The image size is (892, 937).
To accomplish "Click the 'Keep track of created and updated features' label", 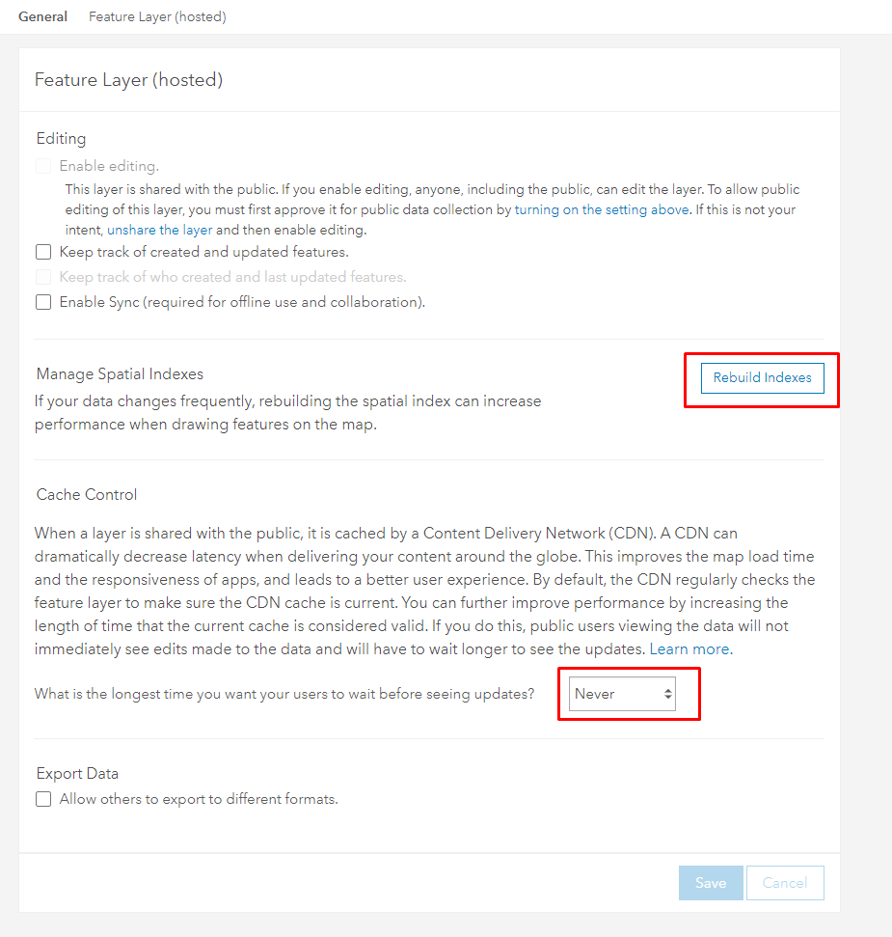I will (204, 252).
